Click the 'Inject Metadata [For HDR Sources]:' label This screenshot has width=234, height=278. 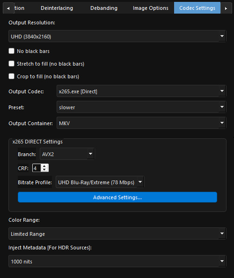[50, 248]
